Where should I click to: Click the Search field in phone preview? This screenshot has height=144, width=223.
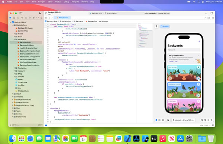point(184,50)
